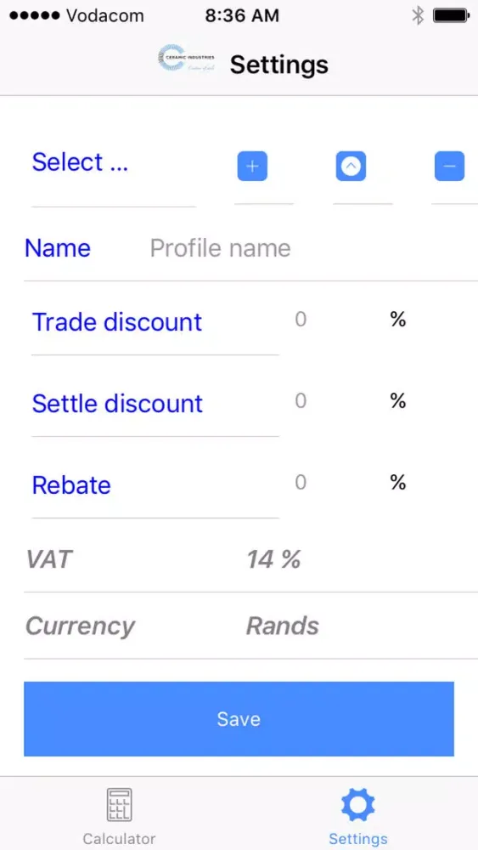
Task: Tap the plus add-profile icon
Action: point(252,166)
